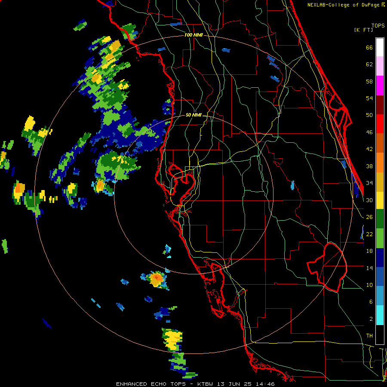Click the TH threshold legend label

(x=369, y=336)
